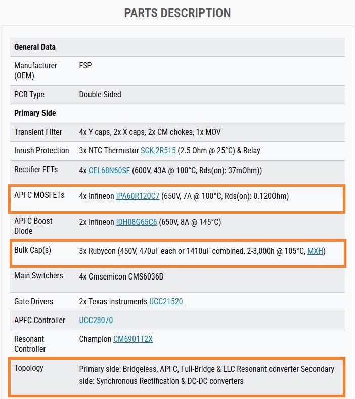Click the APFC Boost Diode label
355x399 pixels.
point(33,226)
